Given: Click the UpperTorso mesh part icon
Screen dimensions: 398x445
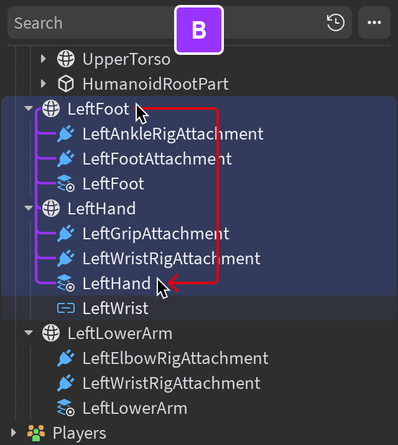Looking at the screenshot, I should [65, 59].
